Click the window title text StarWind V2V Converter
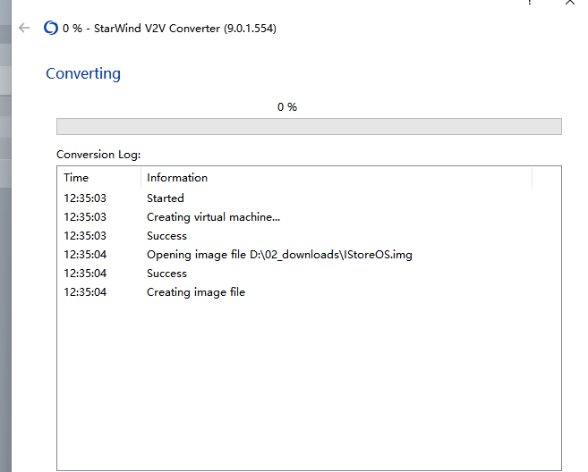Screen dimensions: 588x472 click(x=179, y=29)
